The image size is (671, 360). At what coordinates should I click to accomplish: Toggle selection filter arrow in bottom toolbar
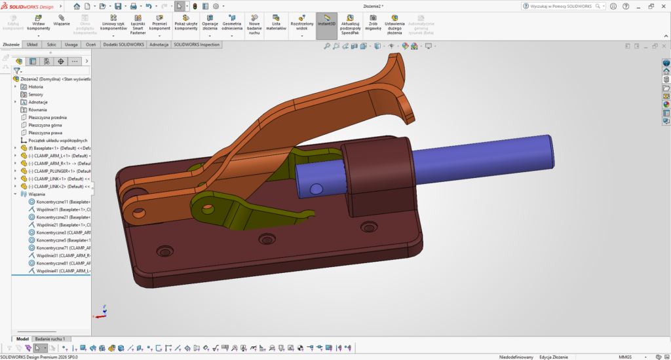(37, 348)
